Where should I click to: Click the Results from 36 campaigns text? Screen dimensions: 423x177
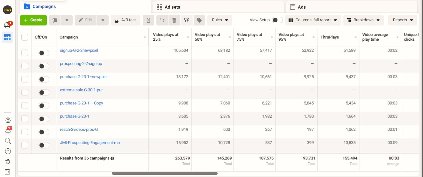(84, 158)
